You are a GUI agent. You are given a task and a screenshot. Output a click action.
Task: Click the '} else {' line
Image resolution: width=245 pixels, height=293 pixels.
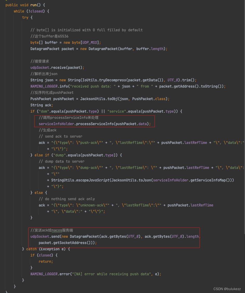[39, 193]
